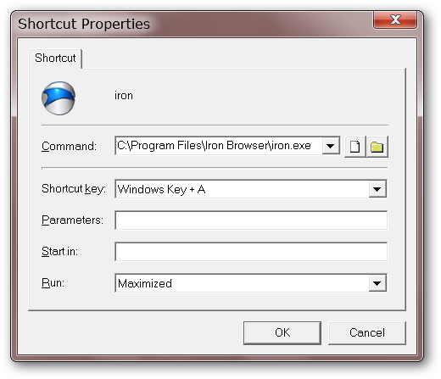Click the Run label

(53, 282)
